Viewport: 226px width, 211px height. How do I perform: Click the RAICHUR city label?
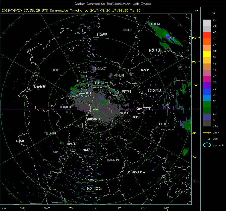coord(185,67)
